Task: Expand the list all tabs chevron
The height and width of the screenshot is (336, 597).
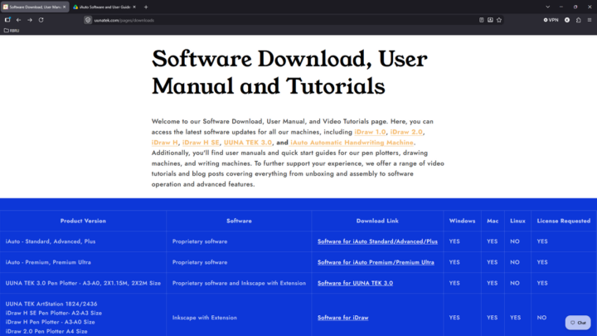Action: pos(547,7)
